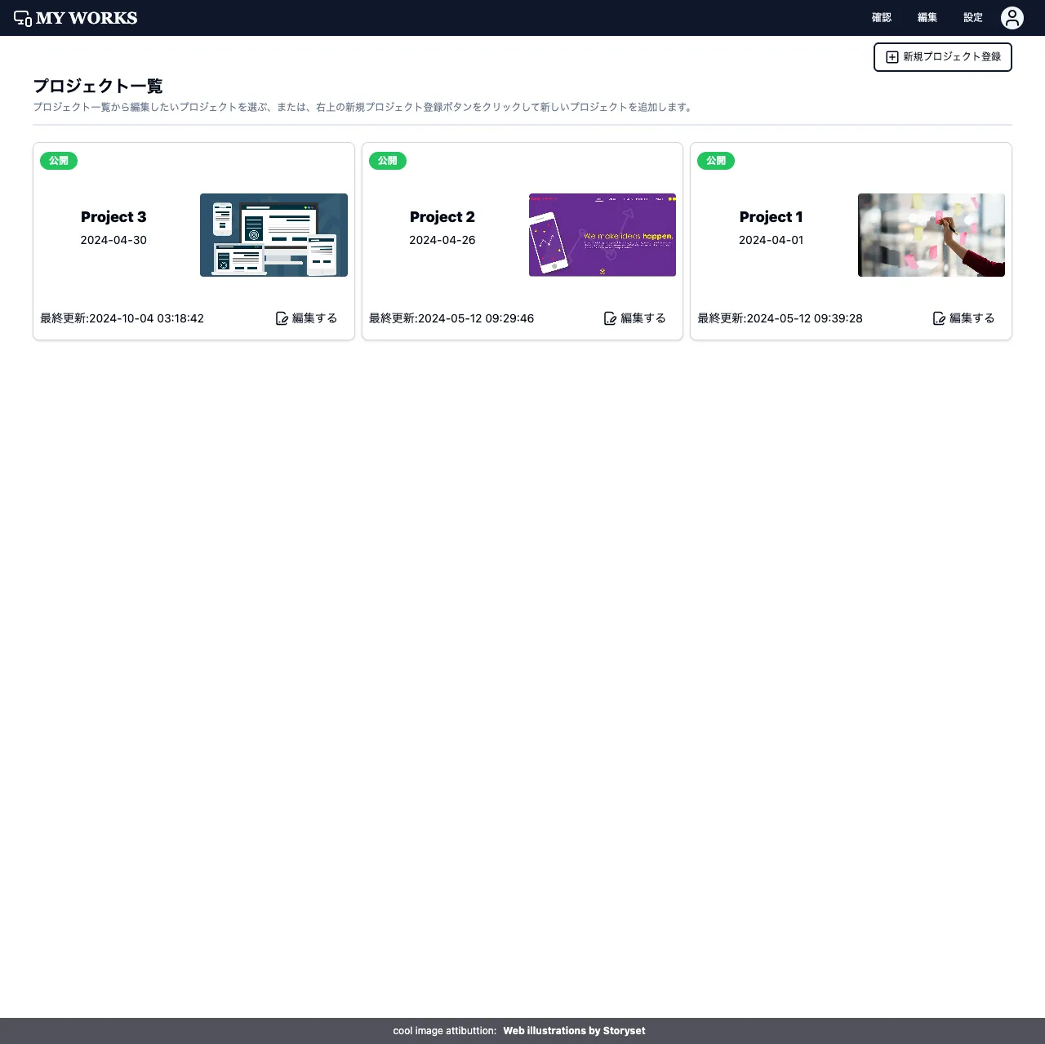
Task: Click the edit pencil icon on Project 1
Action: click(x=939, y=318)
